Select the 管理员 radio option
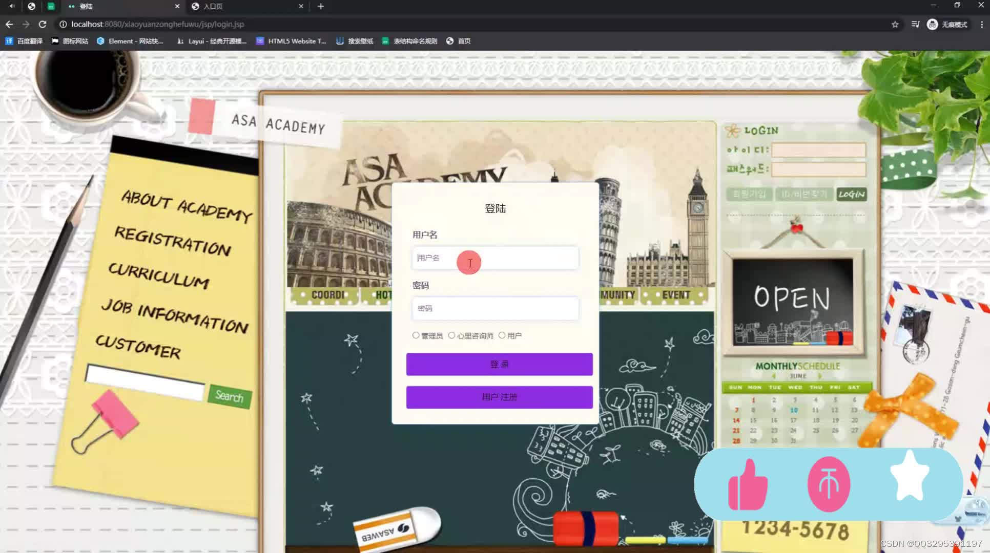 tap(416, 335)
